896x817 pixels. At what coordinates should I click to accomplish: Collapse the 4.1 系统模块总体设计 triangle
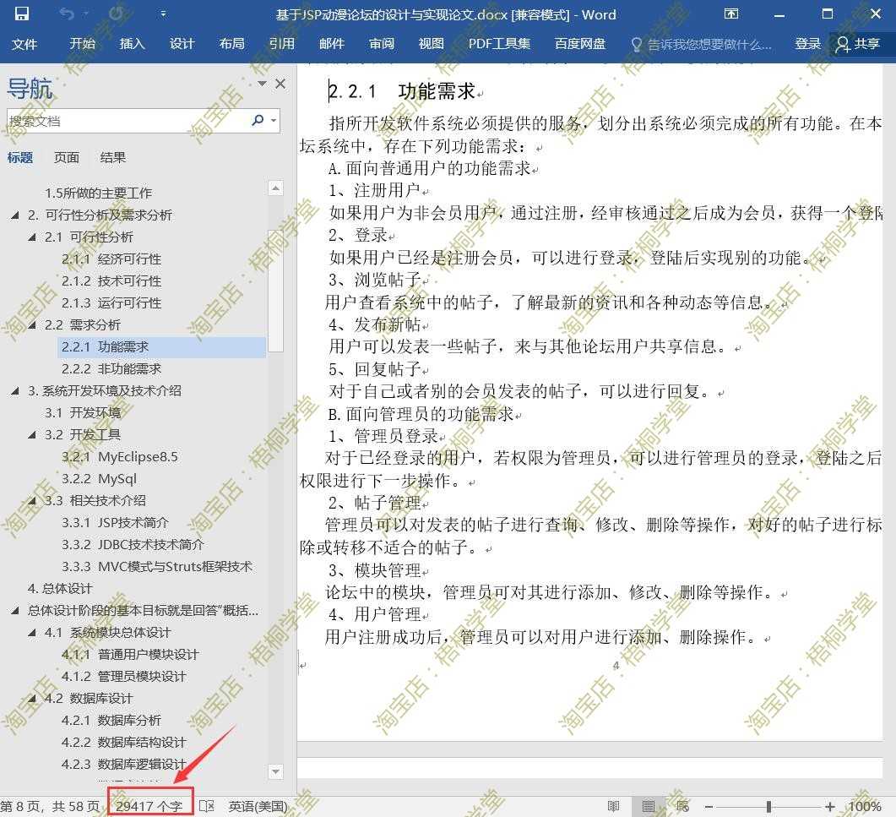pos(32,633)
